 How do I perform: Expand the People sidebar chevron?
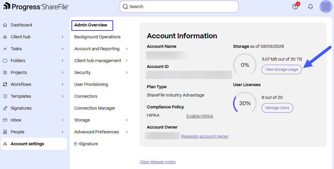63,132
